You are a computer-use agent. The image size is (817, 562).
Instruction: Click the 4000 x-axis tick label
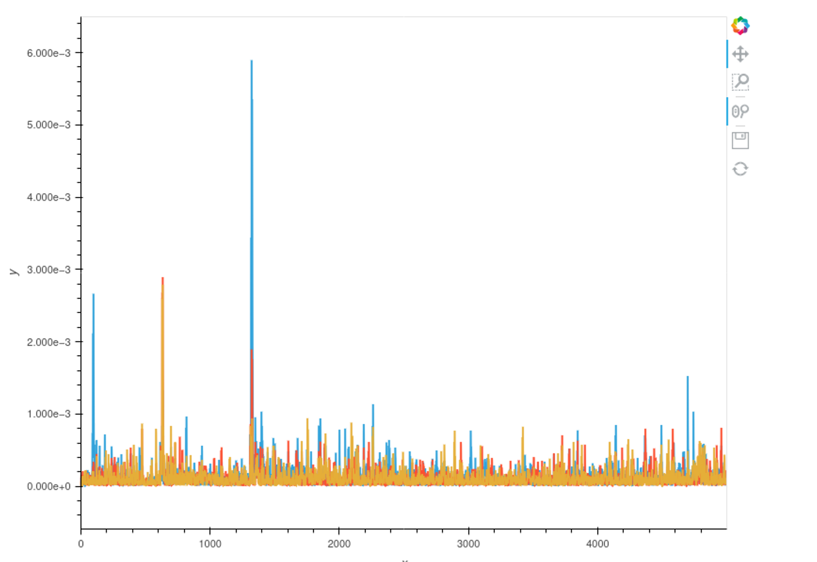tap(598, 544)
